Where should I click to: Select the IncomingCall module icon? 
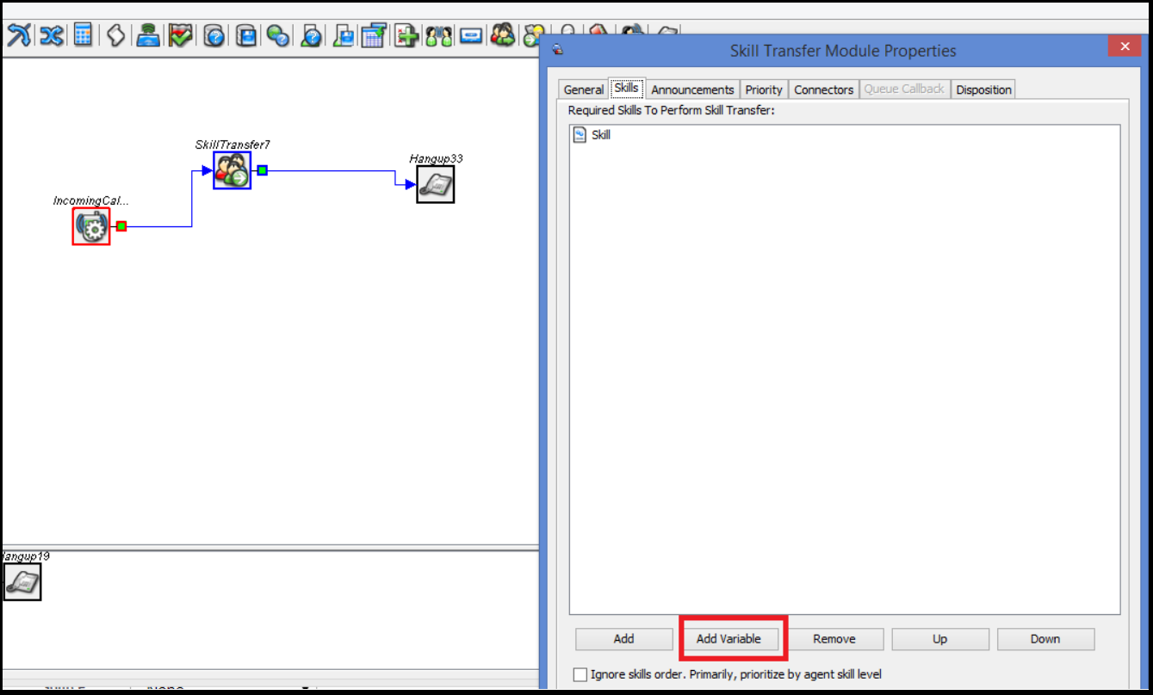[90, 226]
